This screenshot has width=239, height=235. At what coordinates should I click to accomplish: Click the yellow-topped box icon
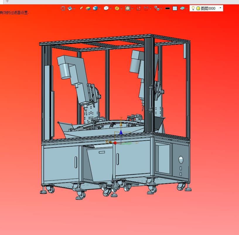(88, 8)
